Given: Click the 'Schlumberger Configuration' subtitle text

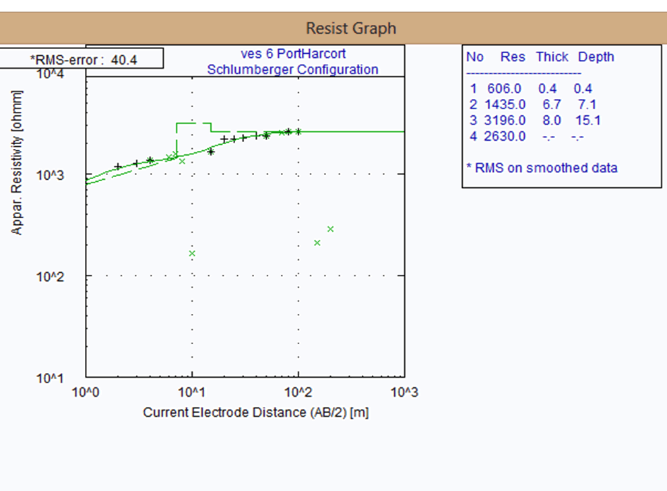Looking at the screenshot, I should coord(292,69).
